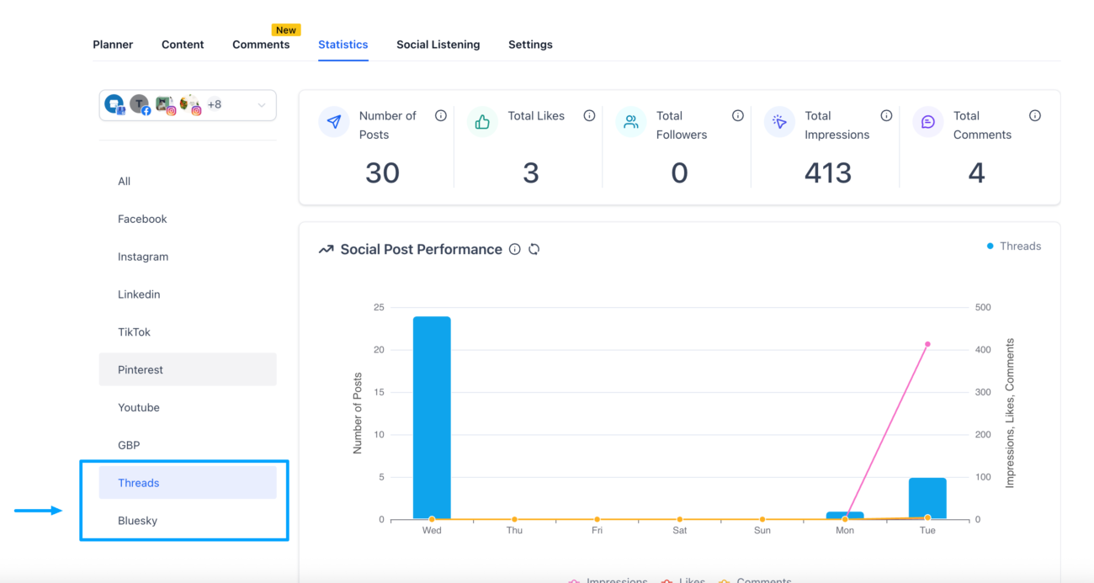Click the Social Post Performance info icon
The width and height of the screenshot is (1094, 583).
pos(514,249)
